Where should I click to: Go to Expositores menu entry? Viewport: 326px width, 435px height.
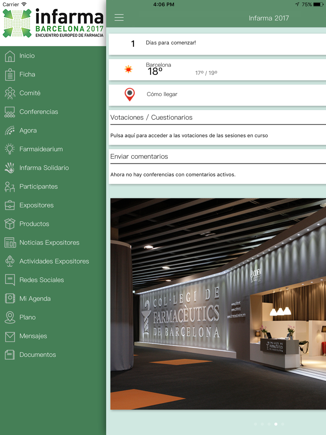(x=53, y=205)
